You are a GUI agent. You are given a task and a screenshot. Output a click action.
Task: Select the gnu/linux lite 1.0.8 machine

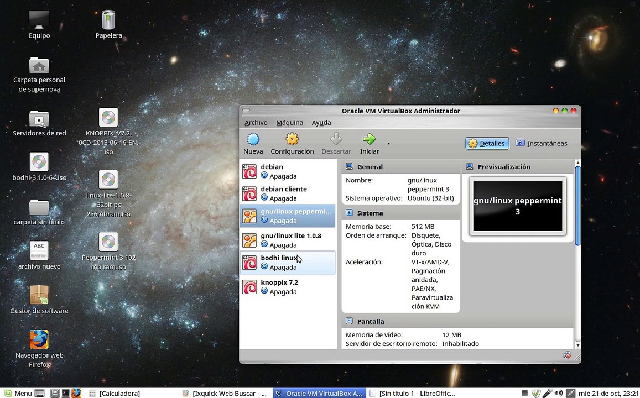(288, 240)
